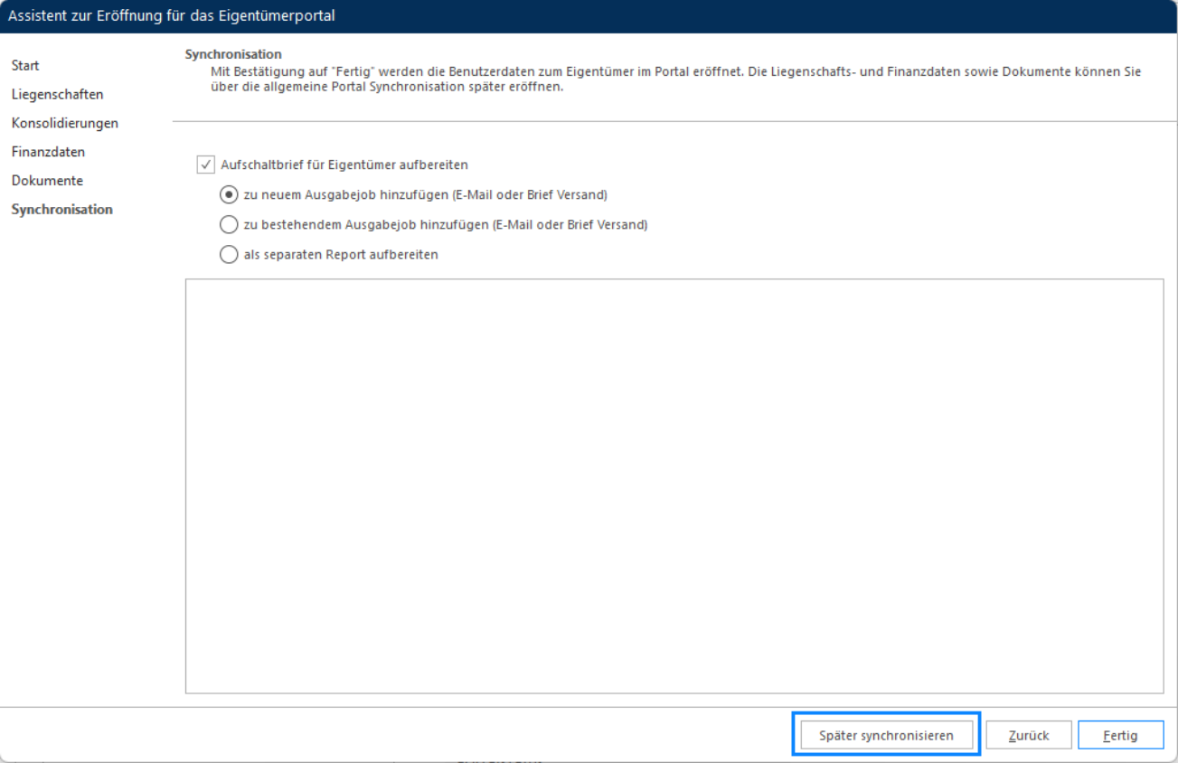Viewport: 1178px width, 763px height.
Task: Select the Synchronisation step in sidebar
Action: 61,210
